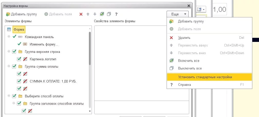This screenshot has height=117, width=259.
Task: Click the OK button icon of Изменить форму...
Action: pyautogui.click(x=25, y=44)
